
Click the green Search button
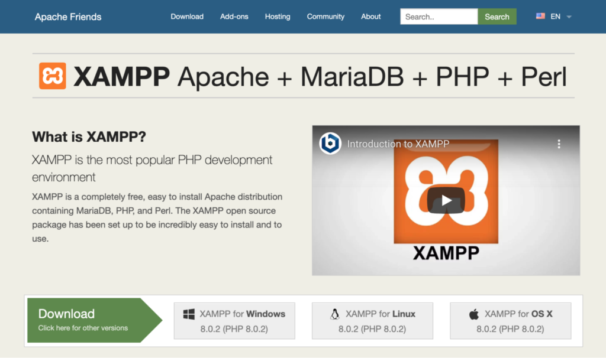[497, 17]
